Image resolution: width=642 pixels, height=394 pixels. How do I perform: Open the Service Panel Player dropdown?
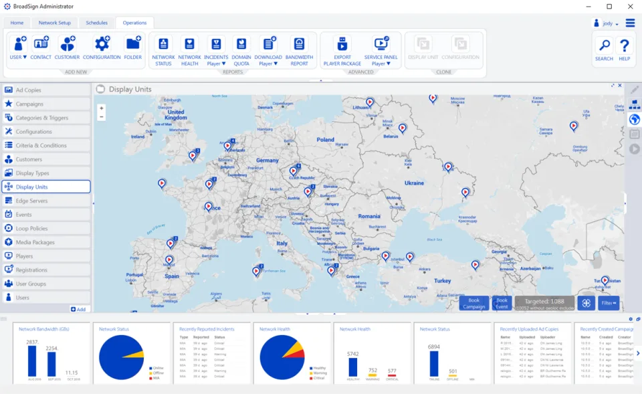click(x=381, y=51)
